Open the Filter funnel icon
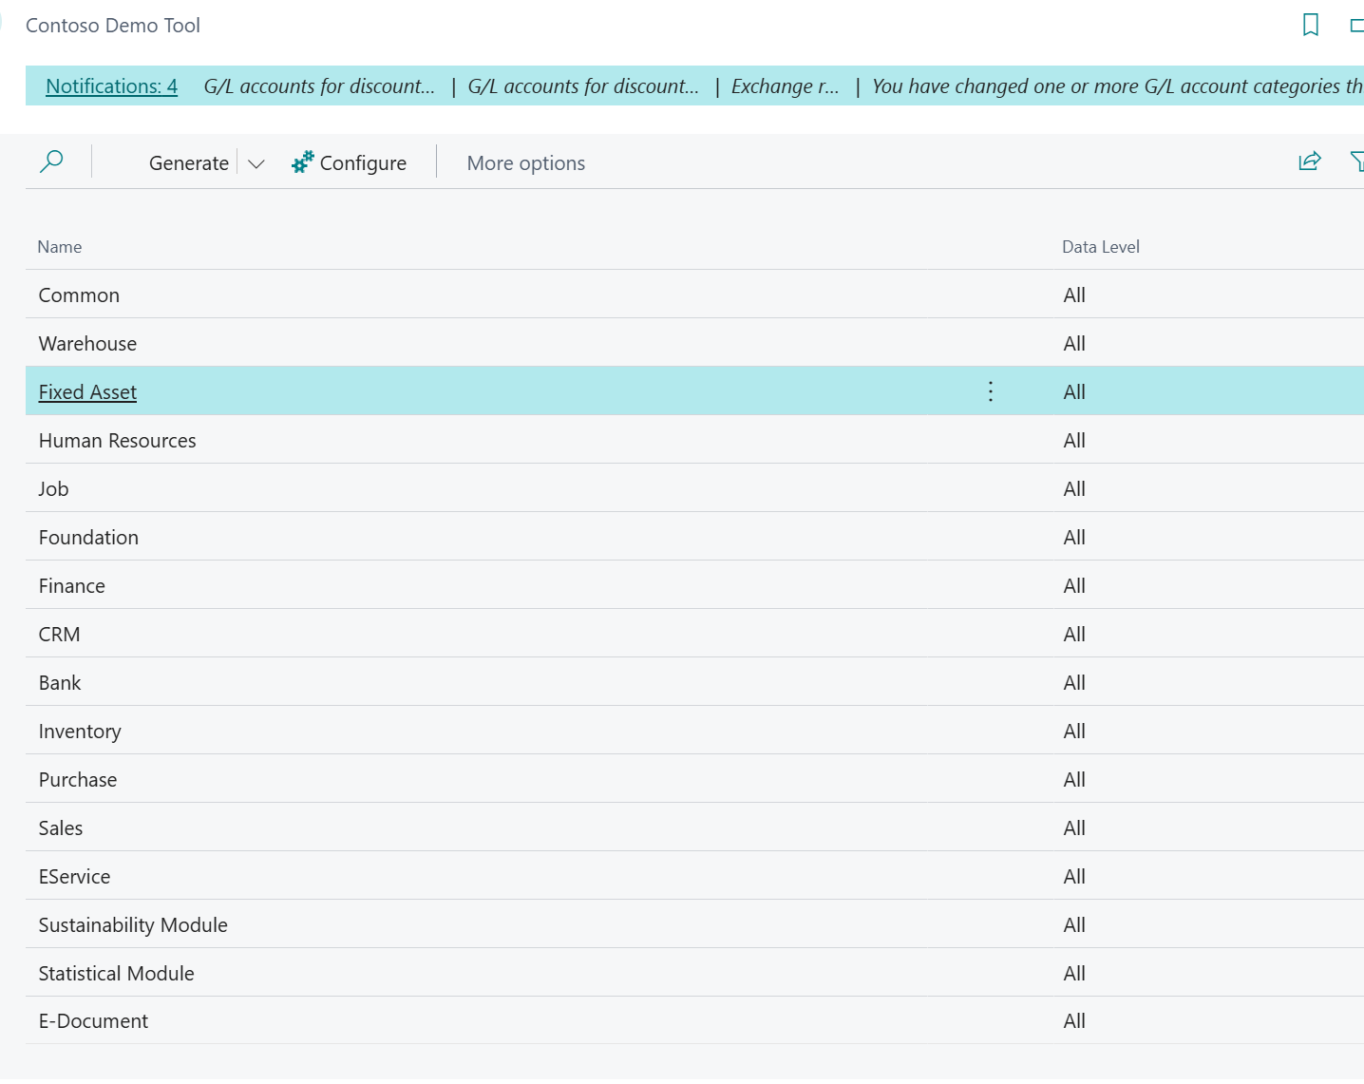The image size is (1364, 1084). pyautogui.click(x=1358, y=162)
